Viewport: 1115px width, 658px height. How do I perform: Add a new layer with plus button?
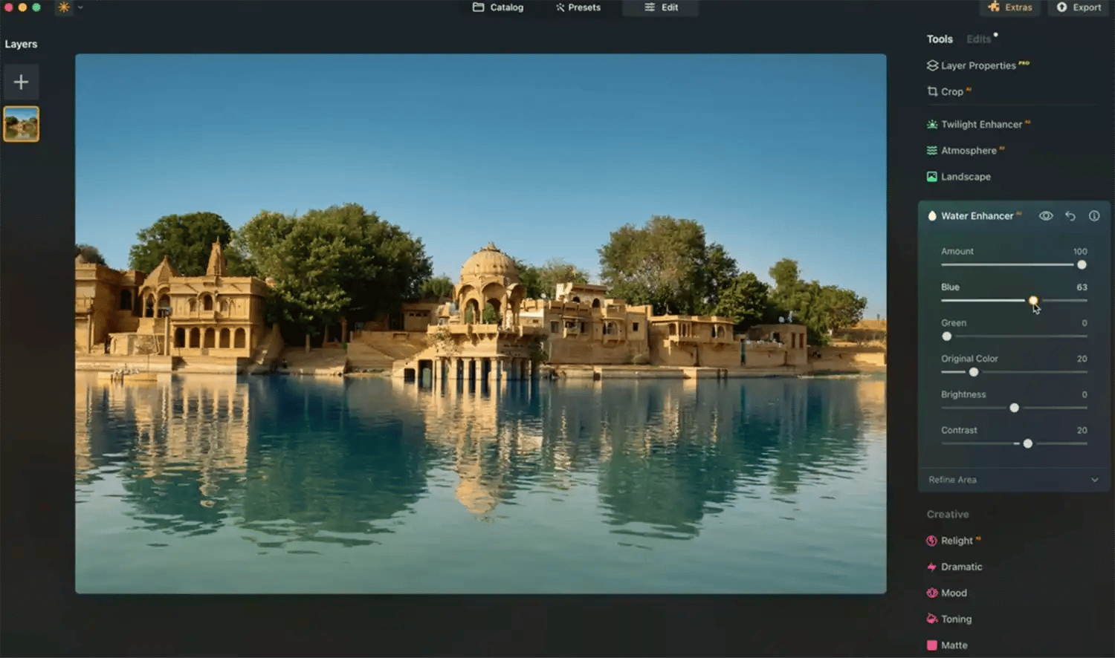pyautogui.click(x=21, y=82)
